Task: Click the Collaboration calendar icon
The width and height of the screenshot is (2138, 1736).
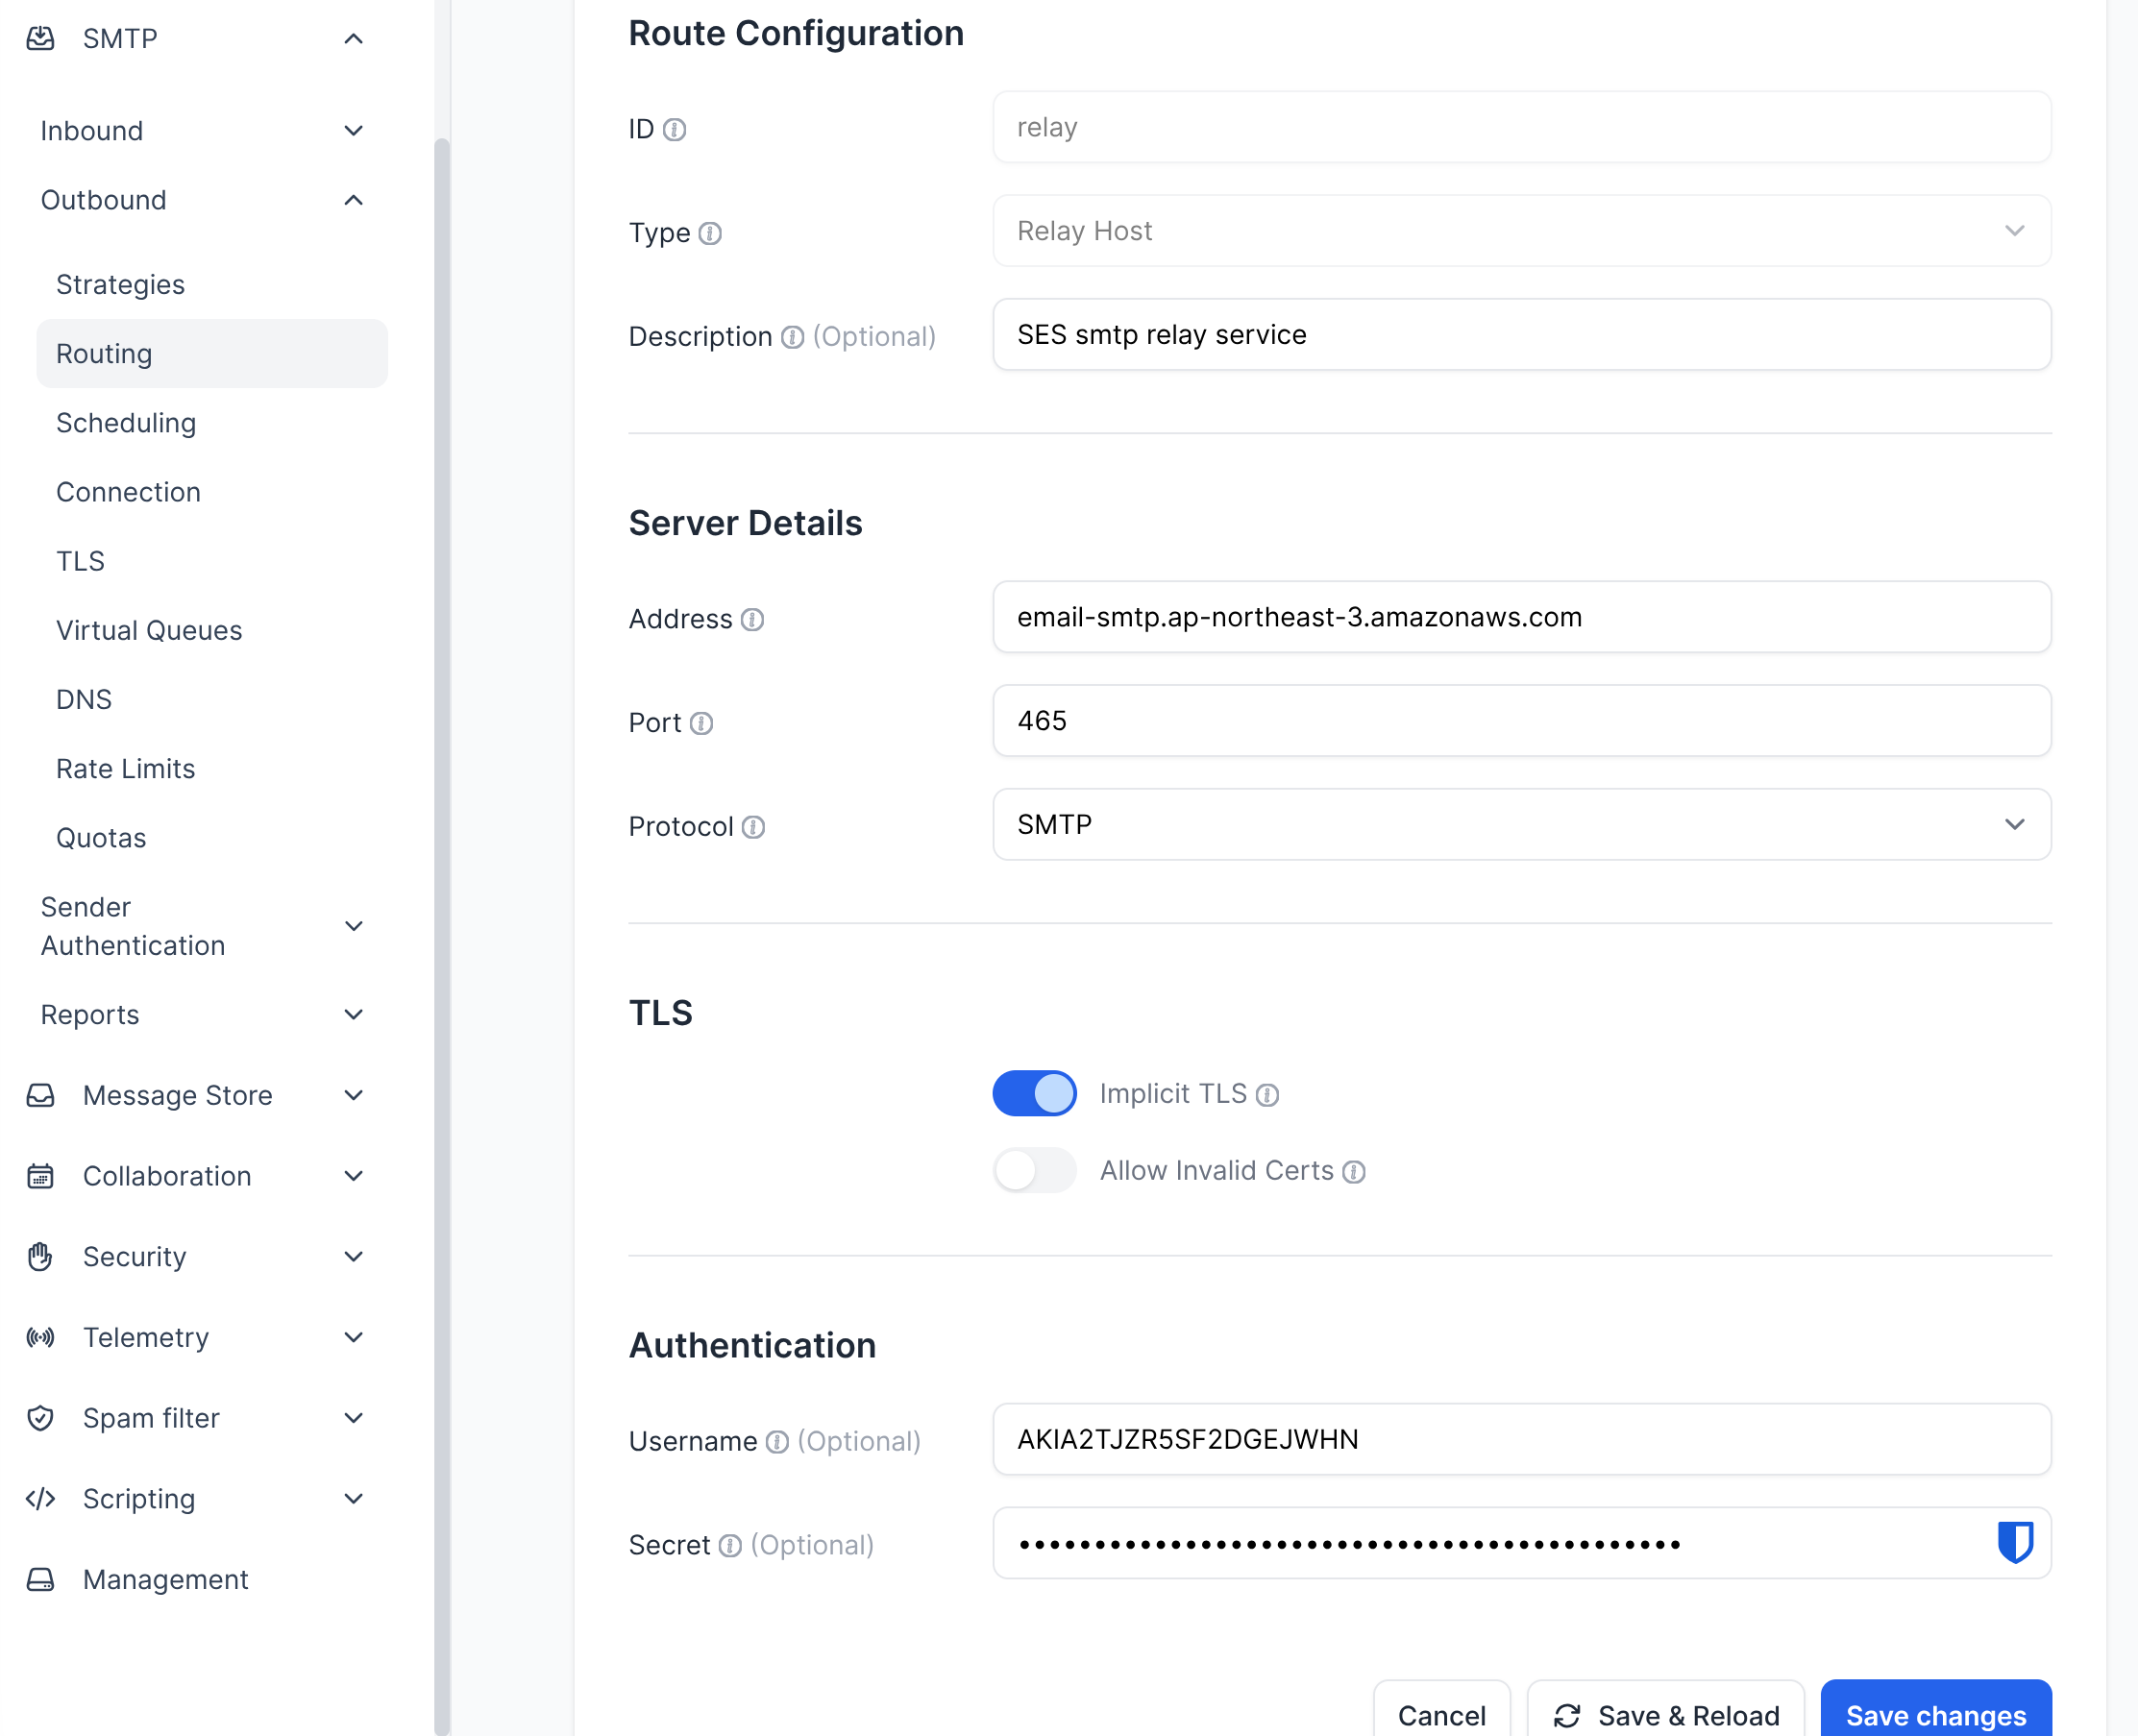Action: [40, 1176]
